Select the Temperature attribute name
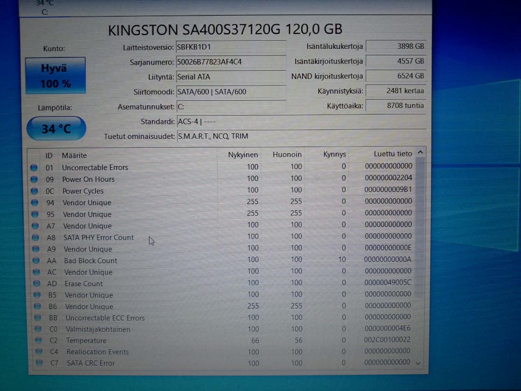 tap(86, 340)
